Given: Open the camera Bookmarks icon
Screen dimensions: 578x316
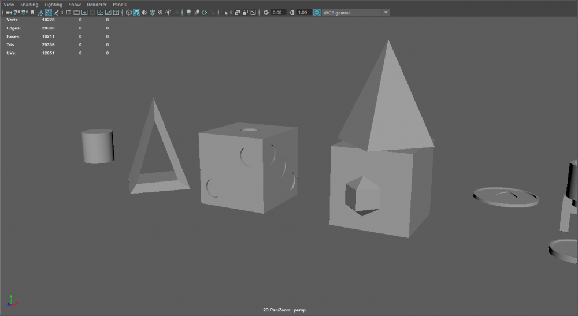Looking at the screenshot, I should 32,12.
